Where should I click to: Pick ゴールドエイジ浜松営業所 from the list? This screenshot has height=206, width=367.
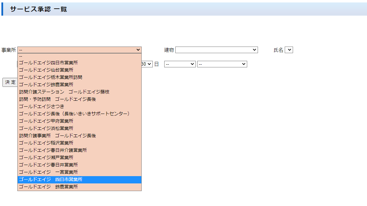46,129
